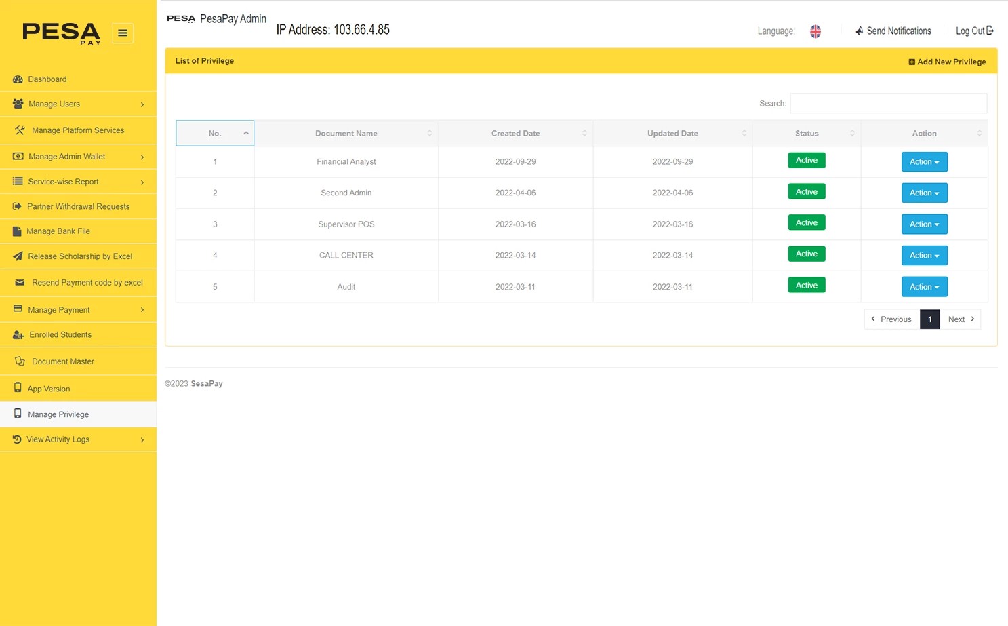
Task: Expand the Manage Users submenu chevron
Action: [142, 104]
